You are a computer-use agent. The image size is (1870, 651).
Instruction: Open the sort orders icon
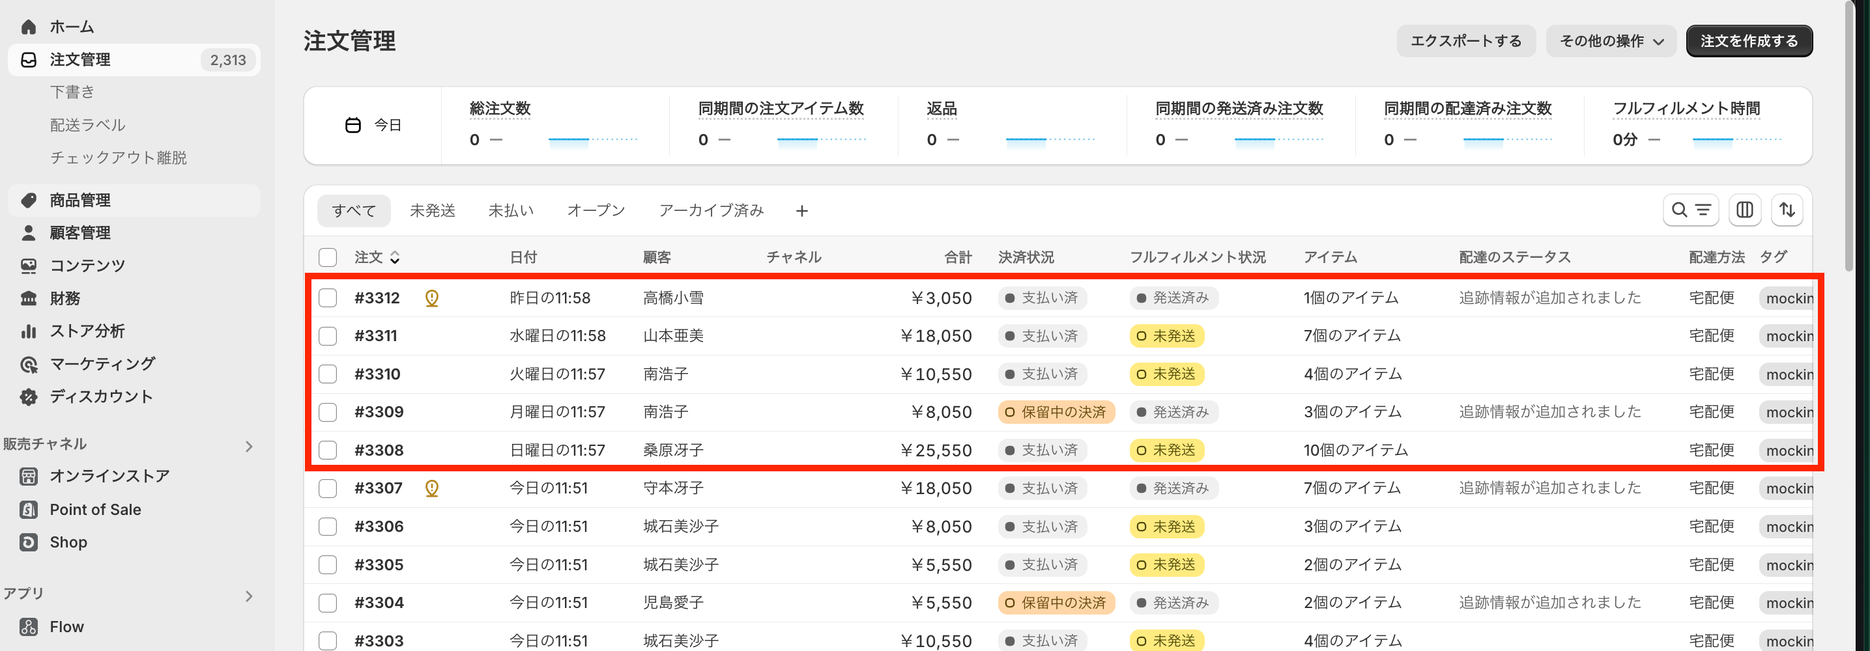point(1787,210)
